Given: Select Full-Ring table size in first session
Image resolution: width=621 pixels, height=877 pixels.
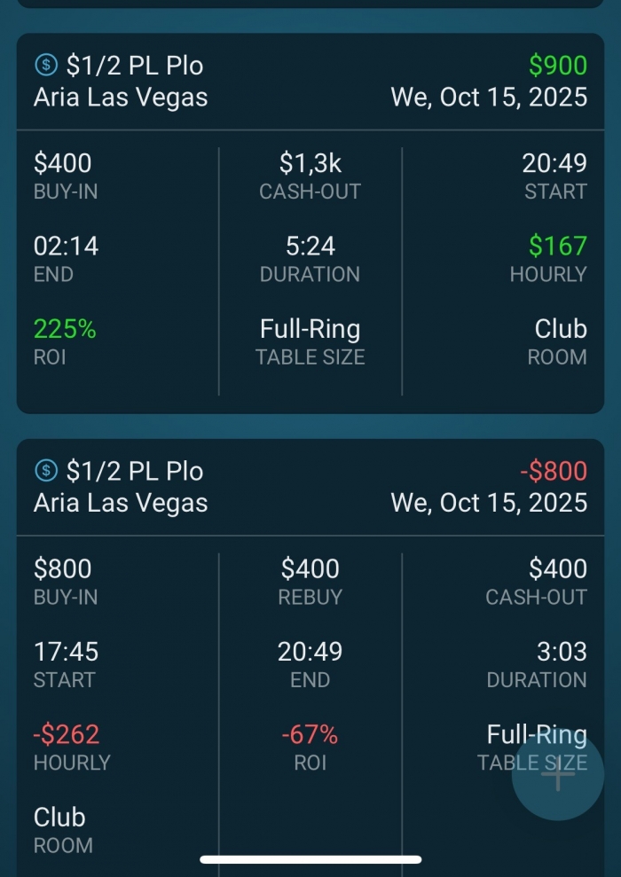Looking at the screenshot, I should (x=310, y=329).
